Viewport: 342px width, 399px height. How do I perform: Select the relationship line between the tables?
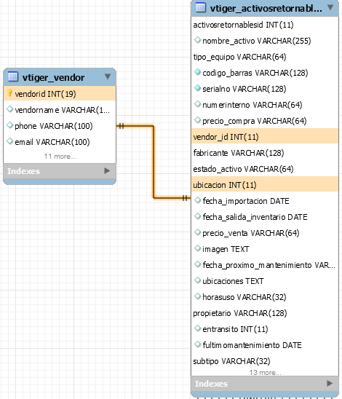click(x=154, y=162)
